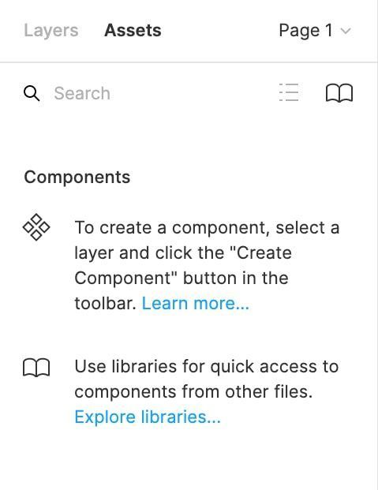This screenshot has width=378, height=490.
Task: Click the "components from other files" text line
Action: 193,391
